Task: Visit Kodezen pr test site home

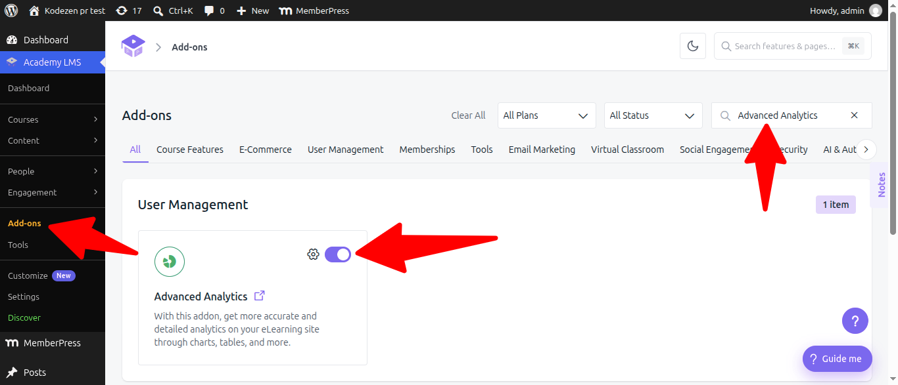Action: (x=68, y=10)
